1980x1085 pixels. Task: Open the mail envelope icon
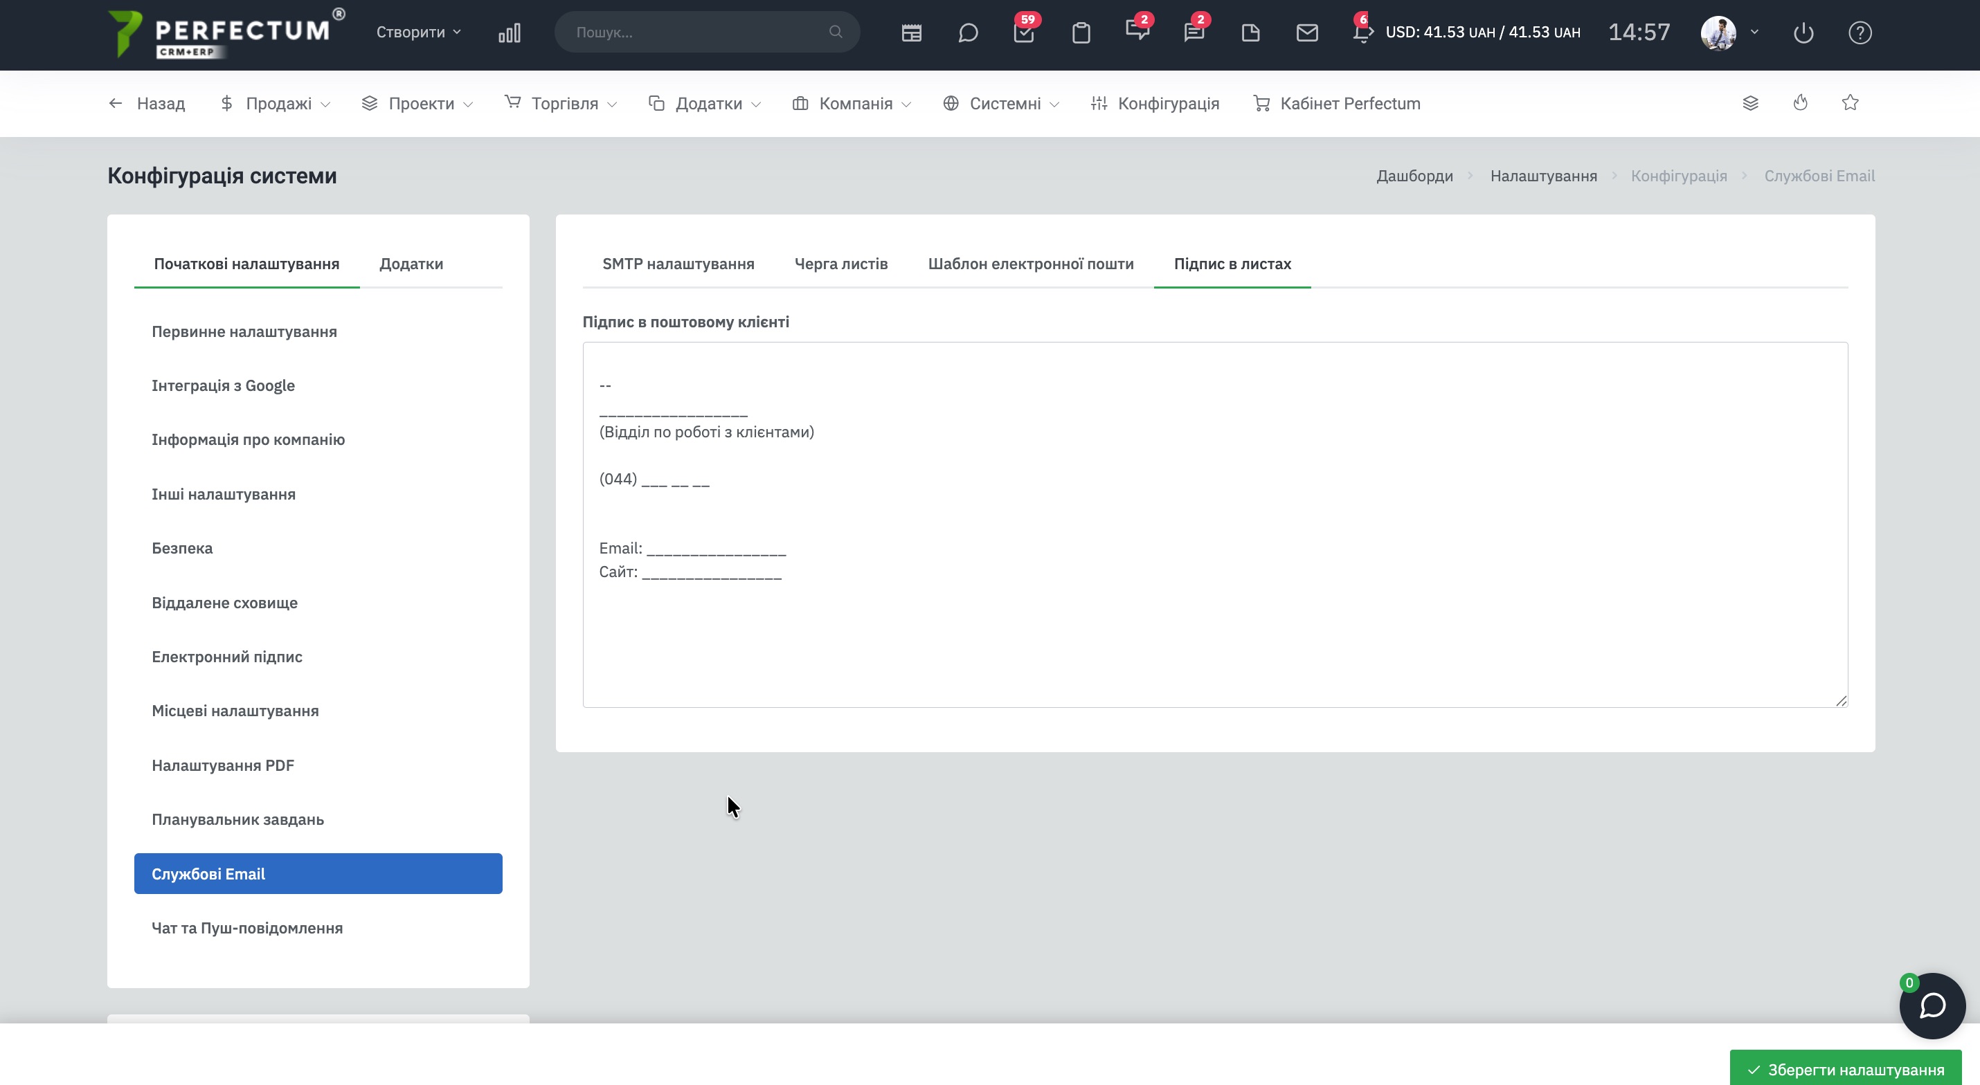pyautogui.click(x=1306, y=33)
